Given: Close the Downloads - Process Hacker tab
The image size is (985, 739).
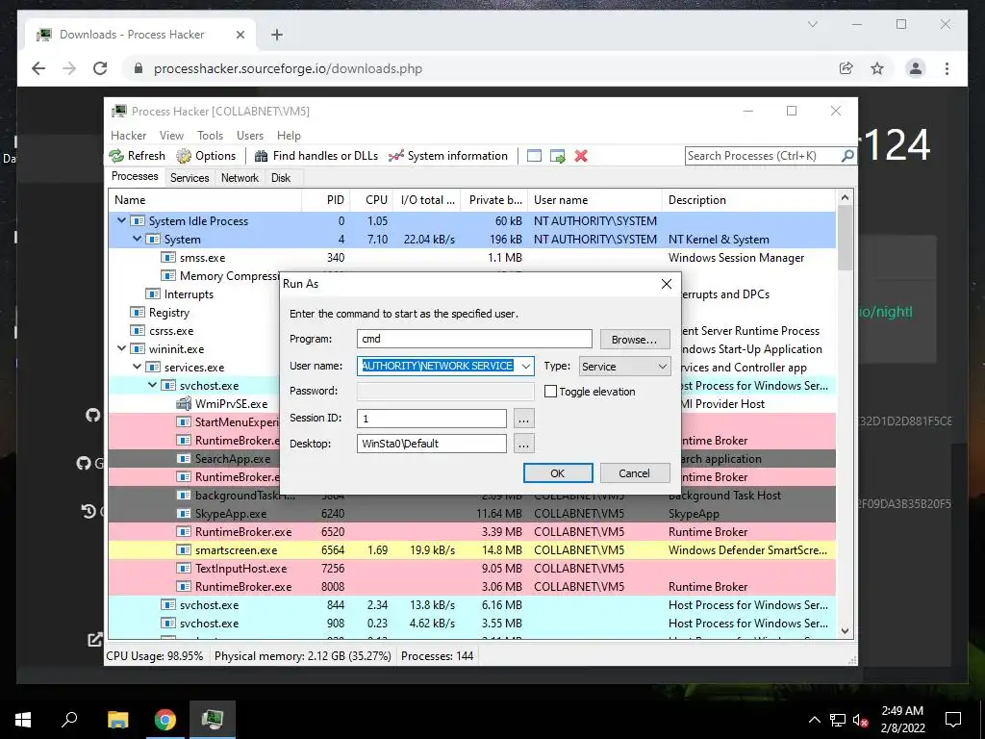Looking at the screenshot, I should (240, 35).
